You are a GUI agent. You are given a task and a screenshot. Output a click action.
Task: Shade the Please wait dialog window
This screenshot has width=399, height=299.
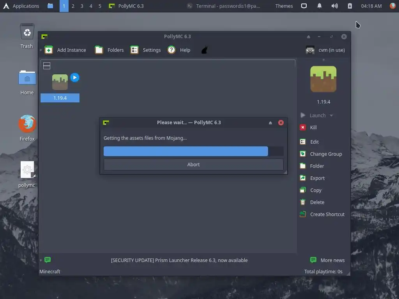pyautogui.click(x=270, y=123)
